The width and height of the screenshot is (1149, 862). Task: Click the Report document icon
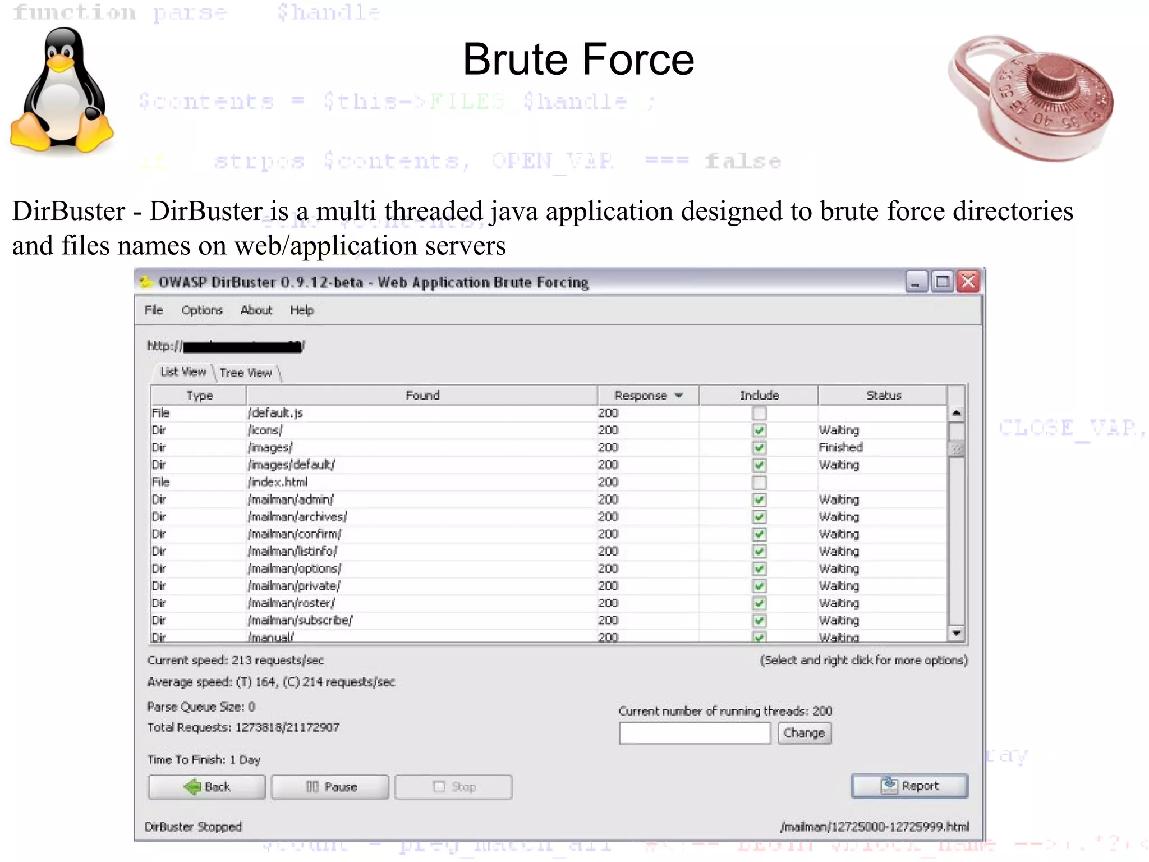point(889,785)
